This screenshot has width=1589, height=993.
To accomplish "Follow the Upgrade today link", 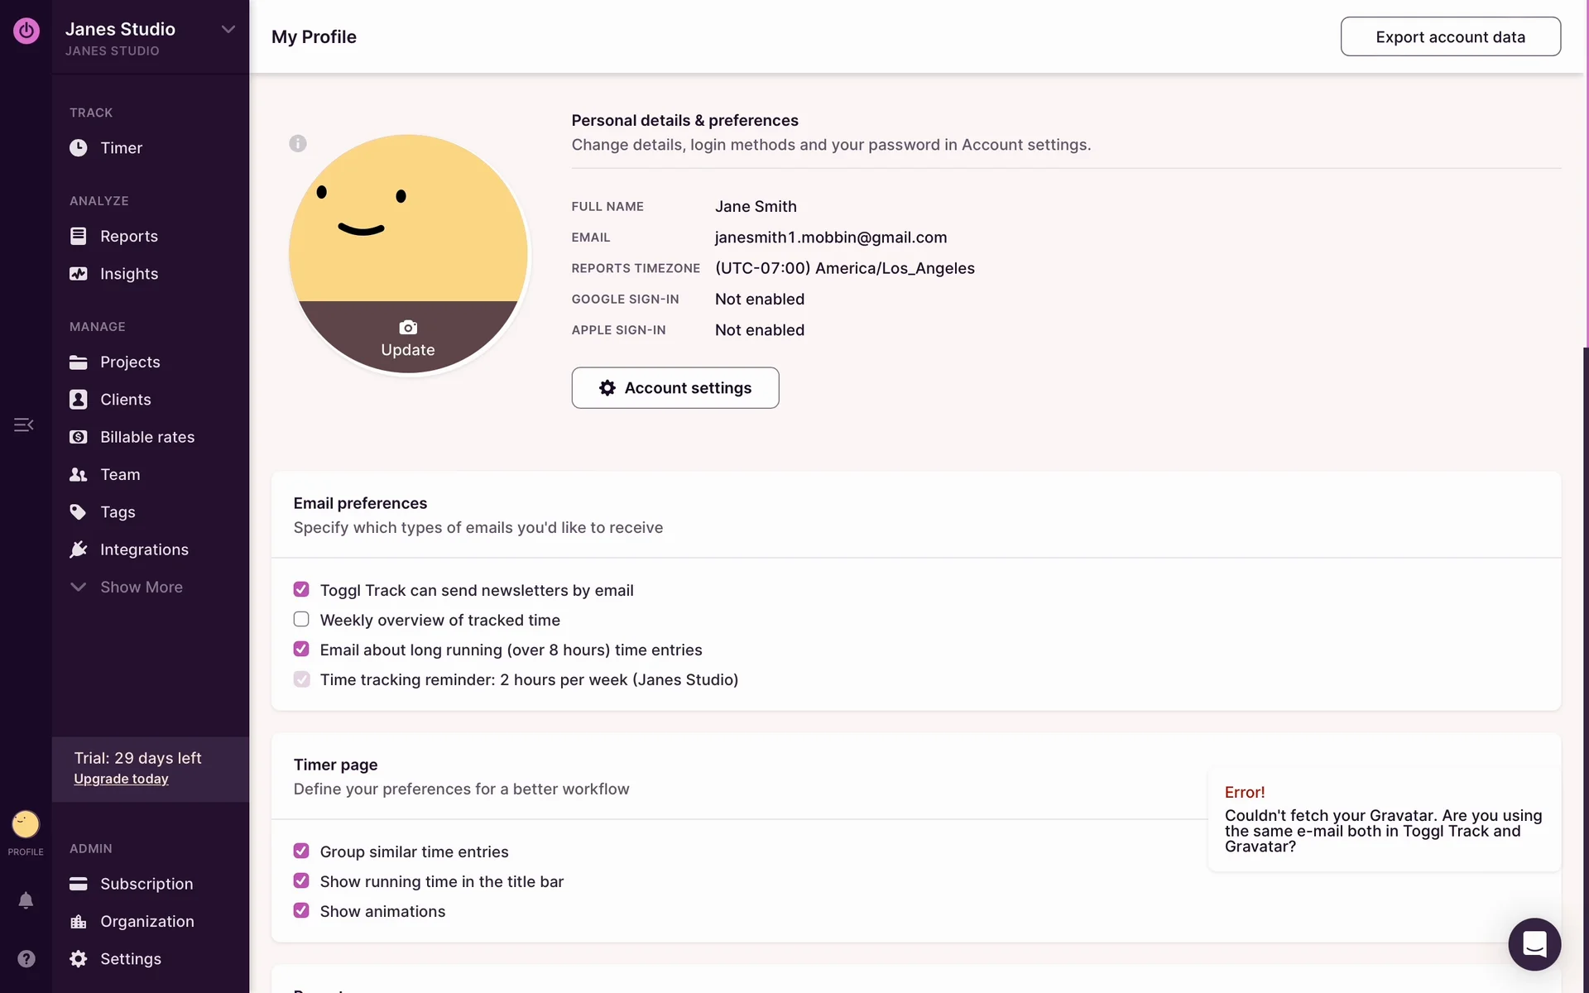I will (121, 779).
